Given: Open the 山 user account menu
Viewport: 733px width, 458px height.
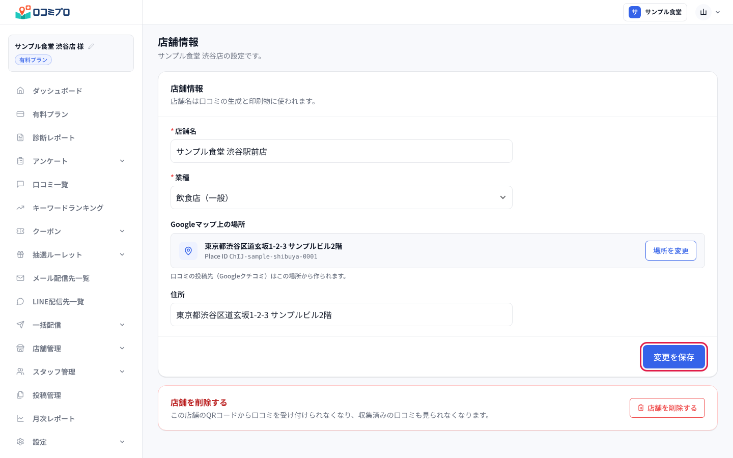Looking at the screenshot, I should 709,12.
